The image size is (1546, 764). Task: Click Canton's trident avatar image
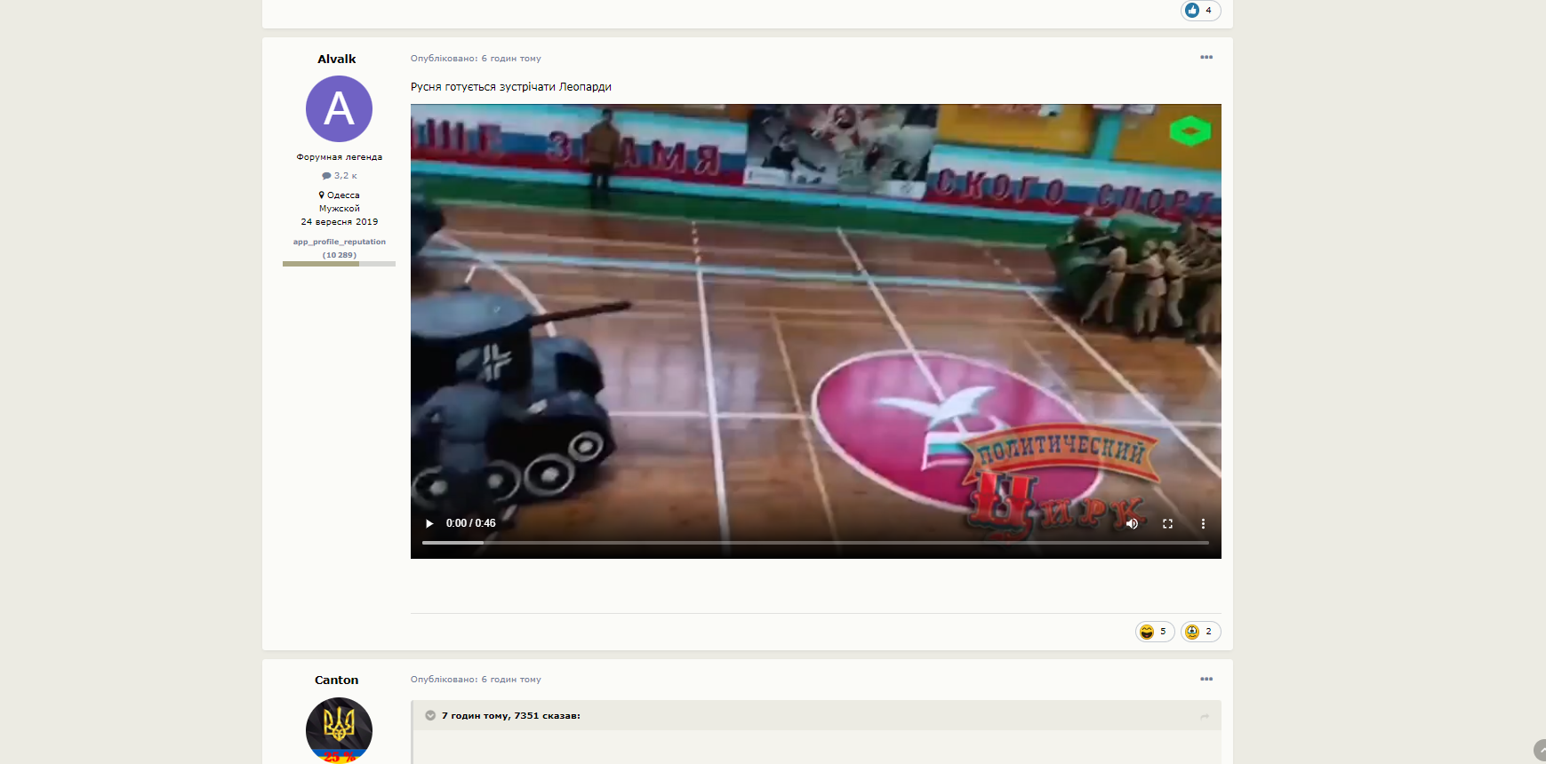pos(339,730)
